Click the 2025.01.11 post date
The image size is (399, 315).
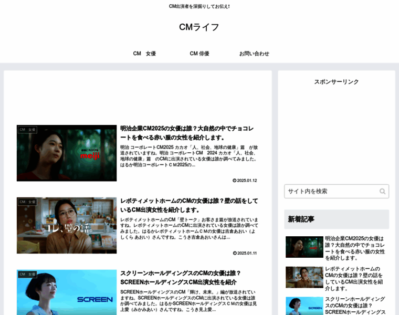click(247, 253)
